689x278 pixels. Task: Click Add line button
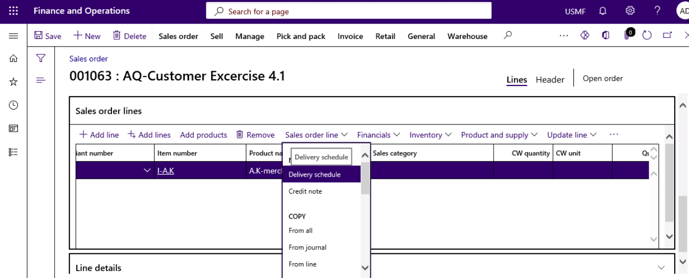[x=99, y=135]
